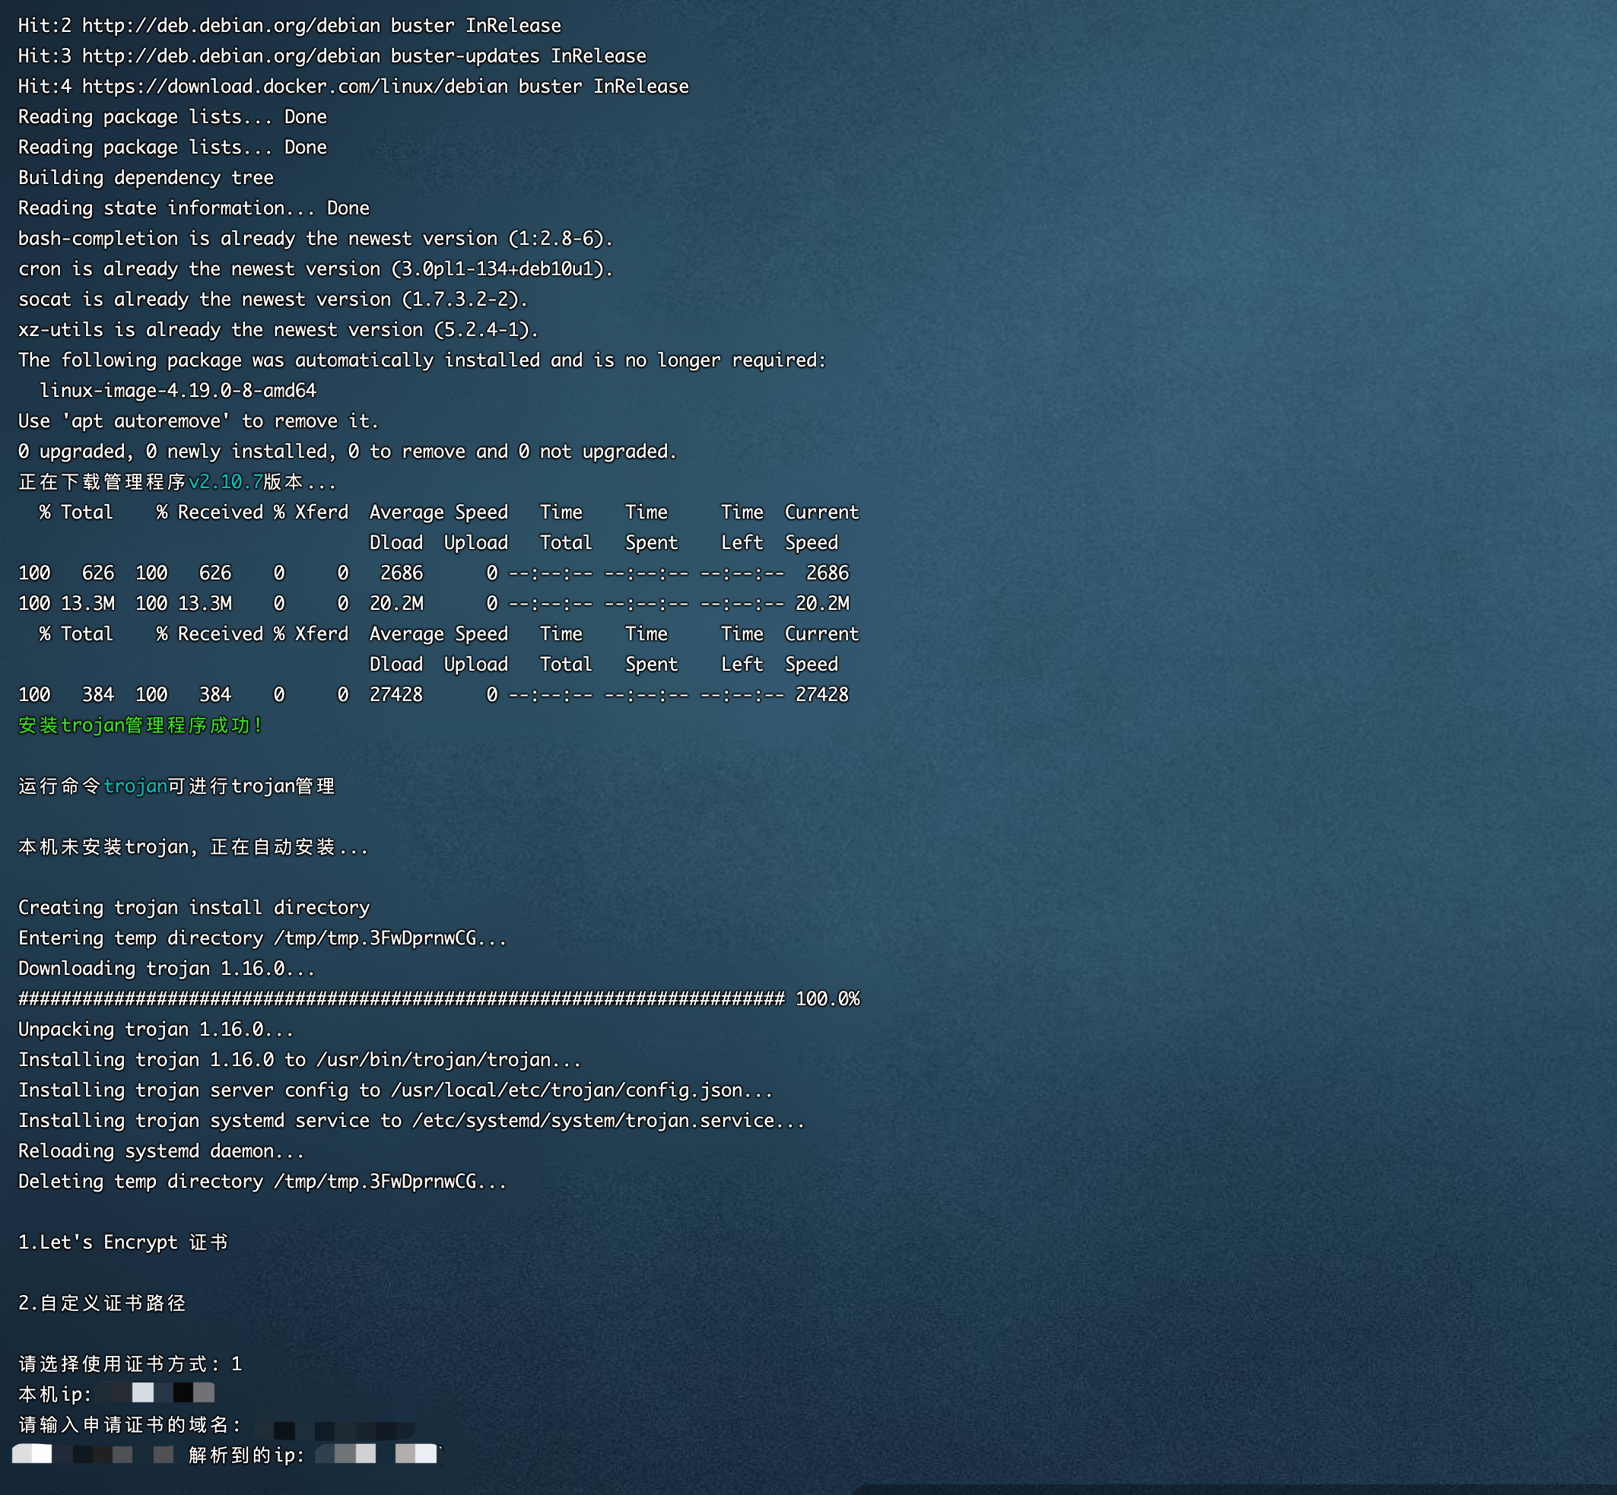Click the deb.debian.org buster InRelease URL line

pos(289,26)
